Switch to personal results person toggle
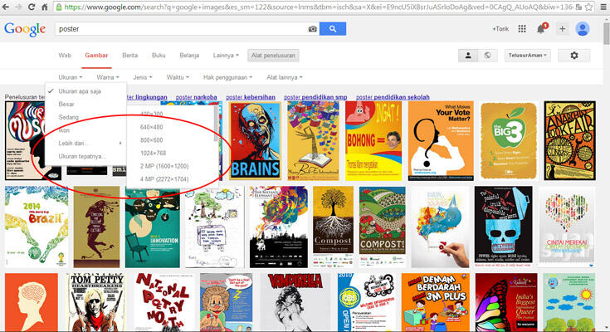 468,56
